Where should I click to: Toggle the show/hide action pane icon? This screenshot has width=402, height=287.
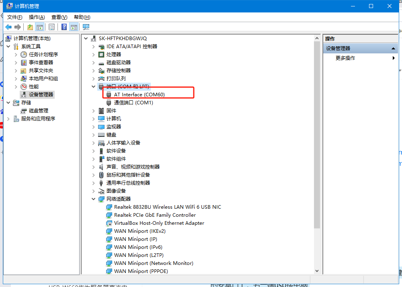[74, 27]
